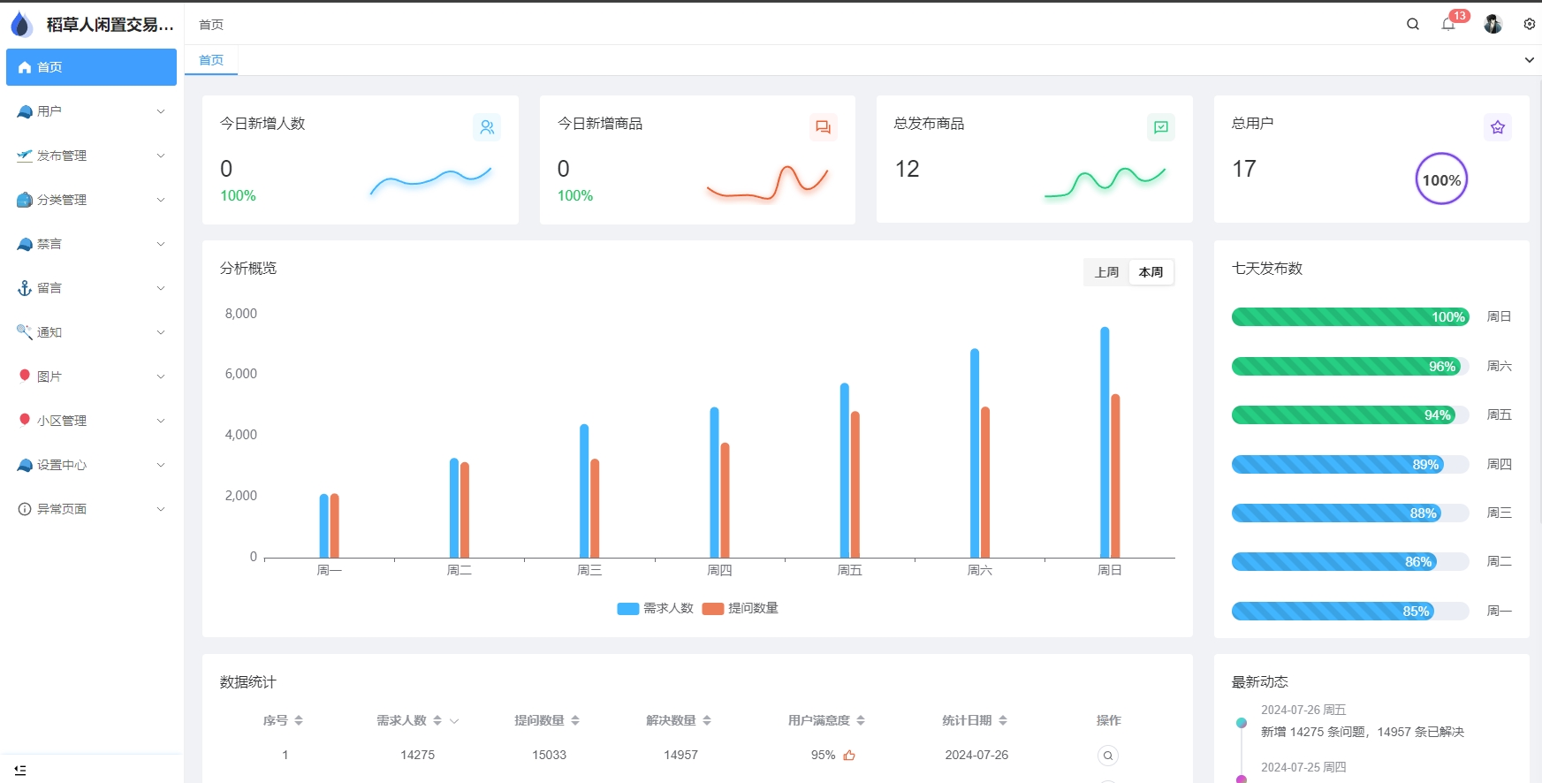Expand the 小区管理 sidebar menu
Viewport: 1542px width, 783px height.
pyautogui.click(x=91, y=421)
